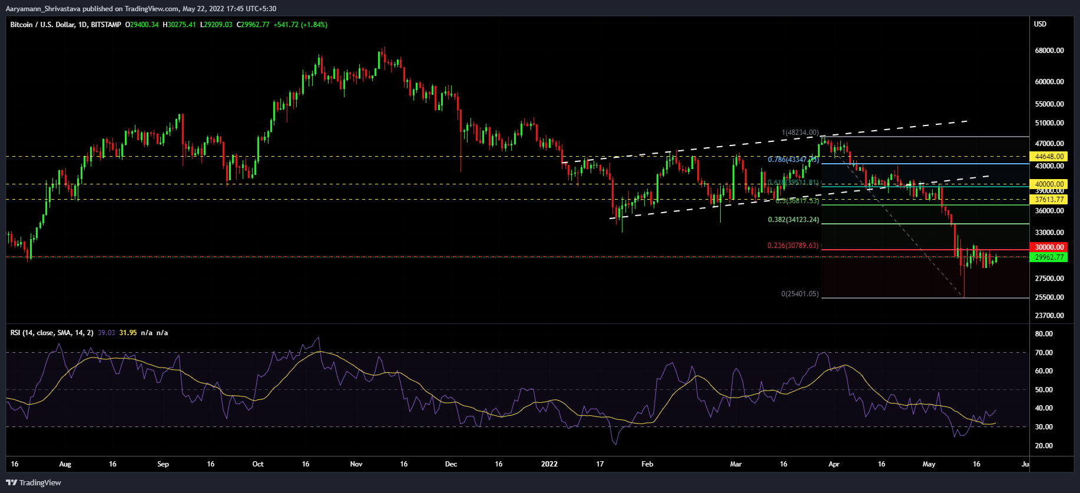
Task: Select the red 30000.00 price label
Action: click(1049, 247)
